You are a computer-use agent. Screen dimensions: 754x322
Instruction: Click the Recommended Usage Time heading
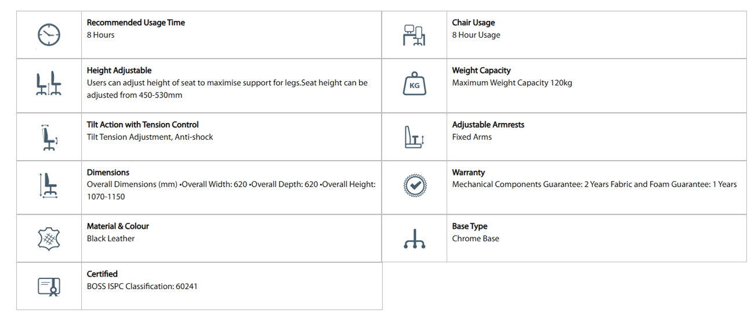pyautogui.click(x=136, y=23)
